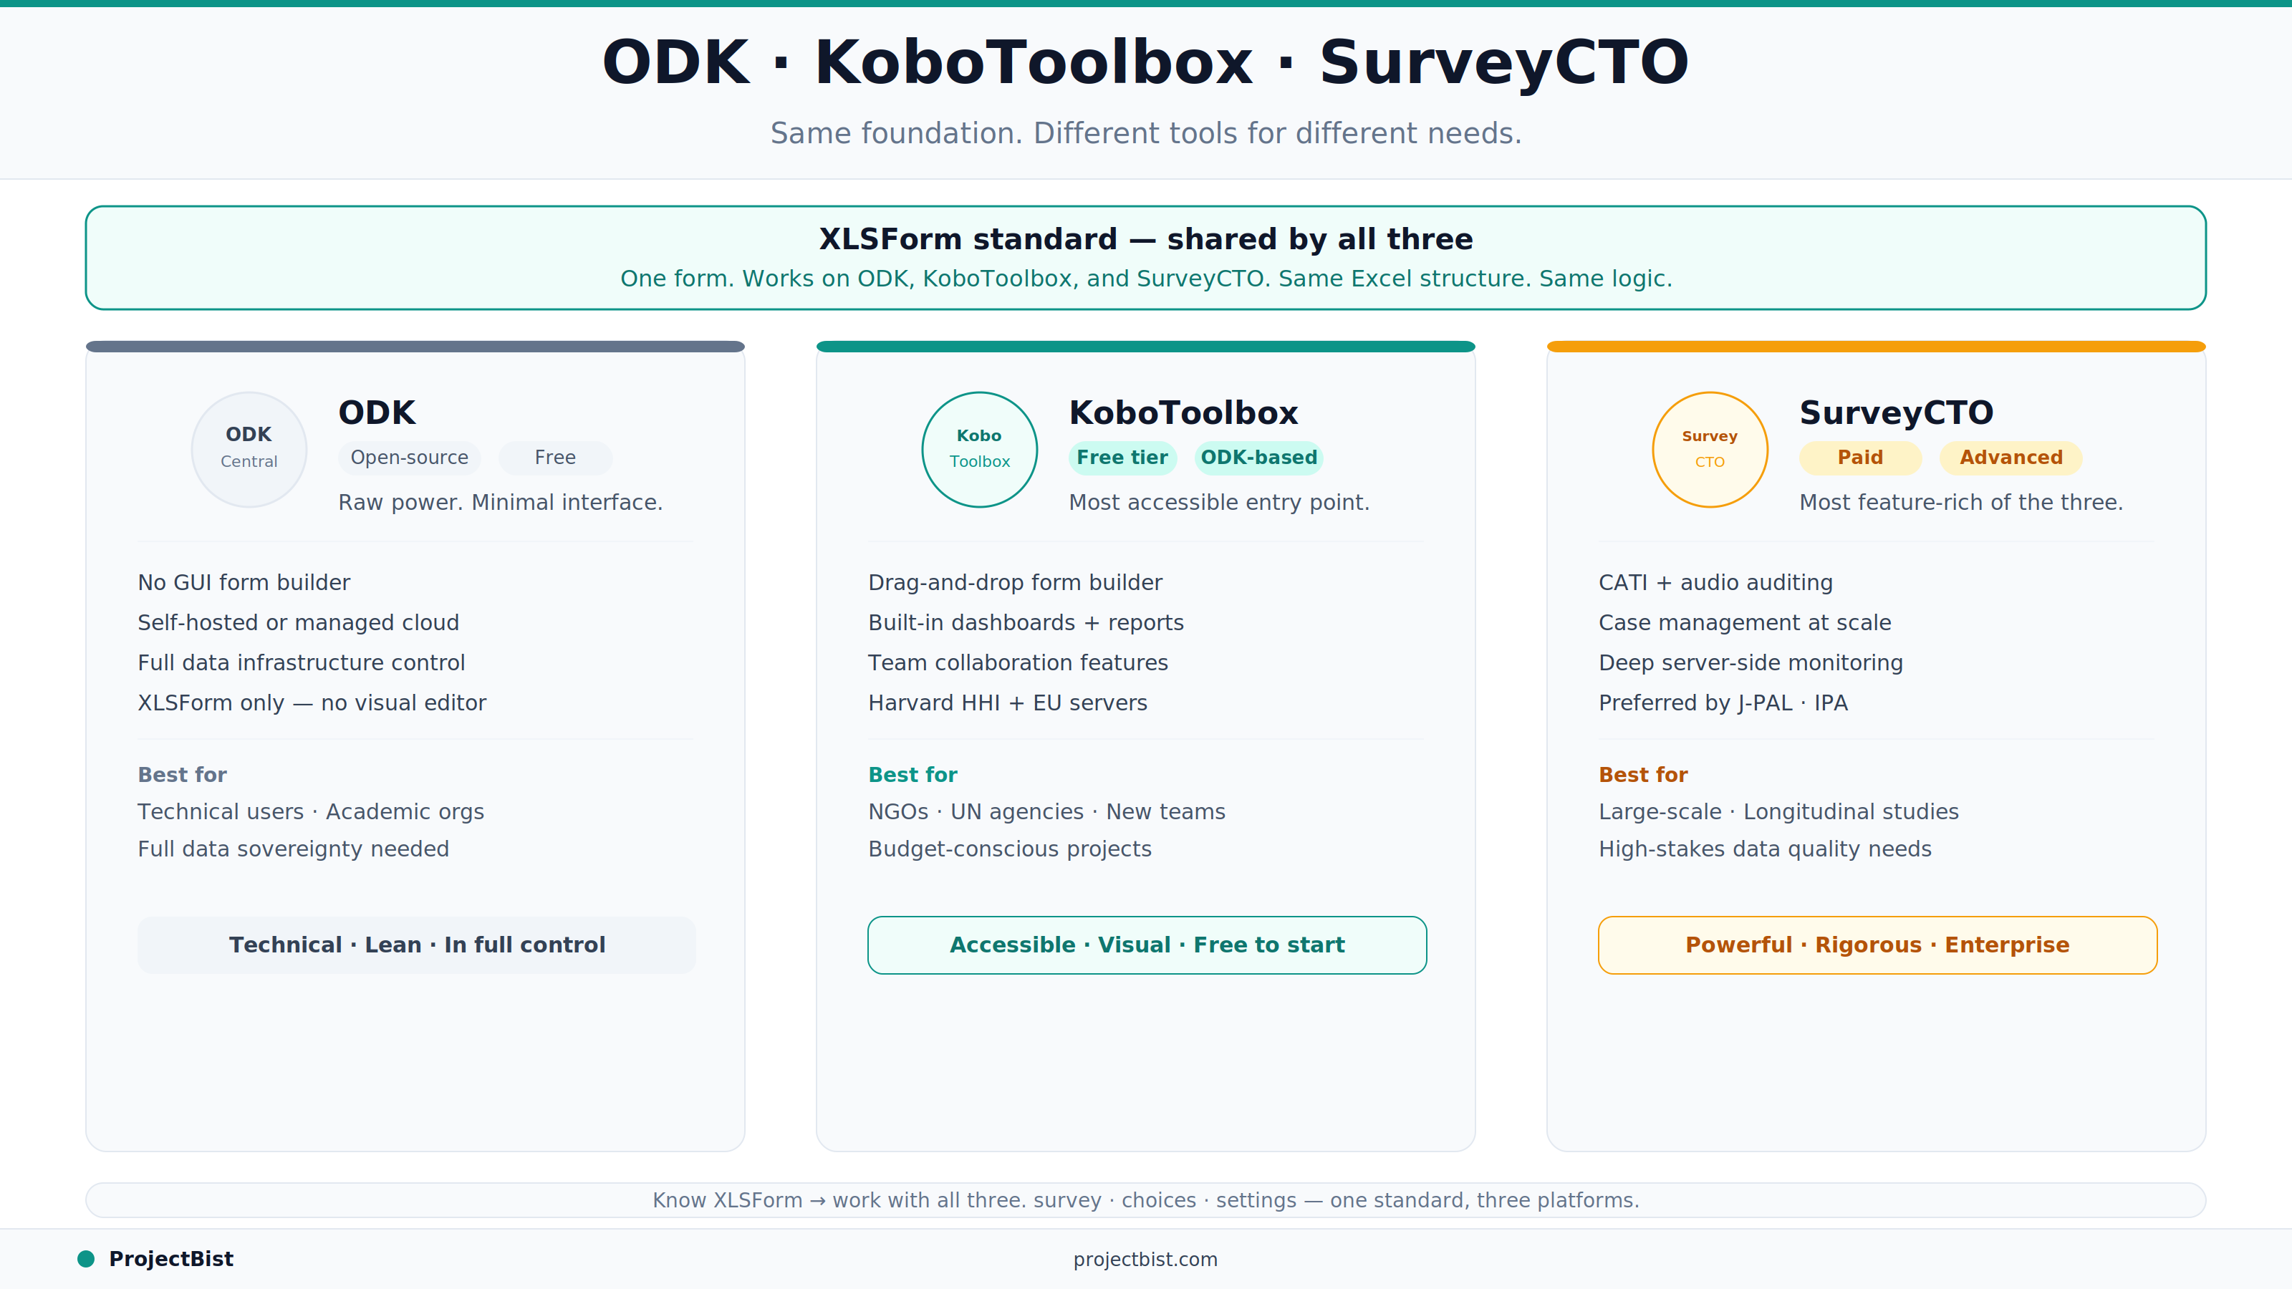This screenshot has height=1289, width=2292.
Task: Select the SurveyCTO card title
Action: (1897, 412)
